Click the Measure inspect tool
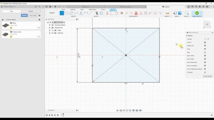 tap(168, 13)
